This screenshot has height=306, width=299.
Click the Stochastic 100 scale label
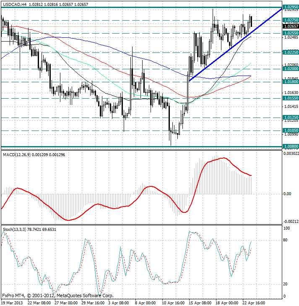286,228
